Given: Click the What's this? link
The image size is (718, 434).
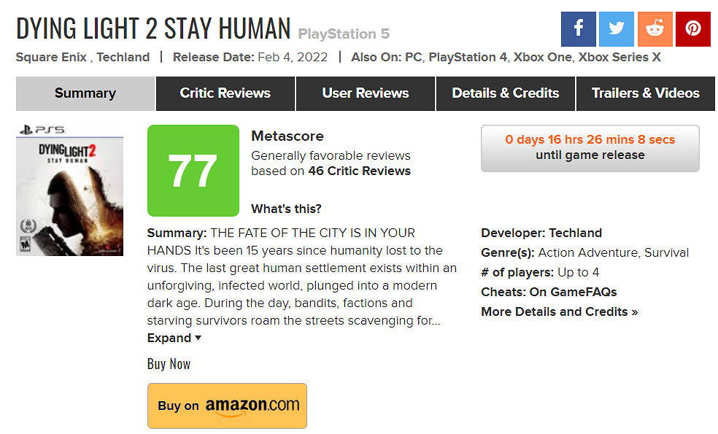Looking at the screenshot, I should [286, 209].
